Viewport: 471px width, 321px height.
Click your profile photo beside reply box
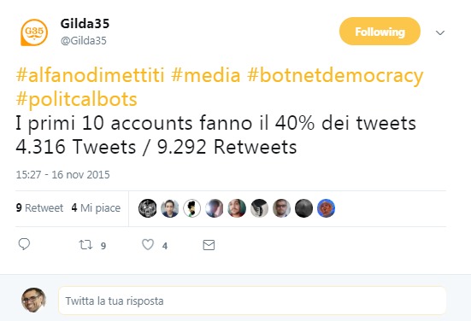(x=33, y=300)
